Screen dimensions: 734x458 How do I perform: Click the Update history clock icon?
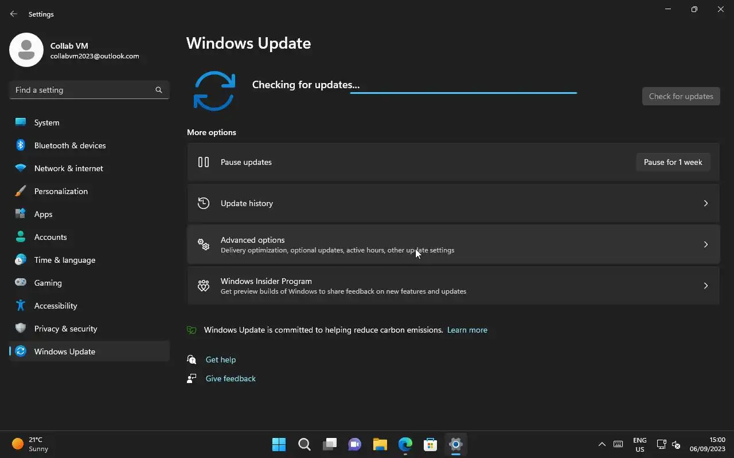[204, 203]
